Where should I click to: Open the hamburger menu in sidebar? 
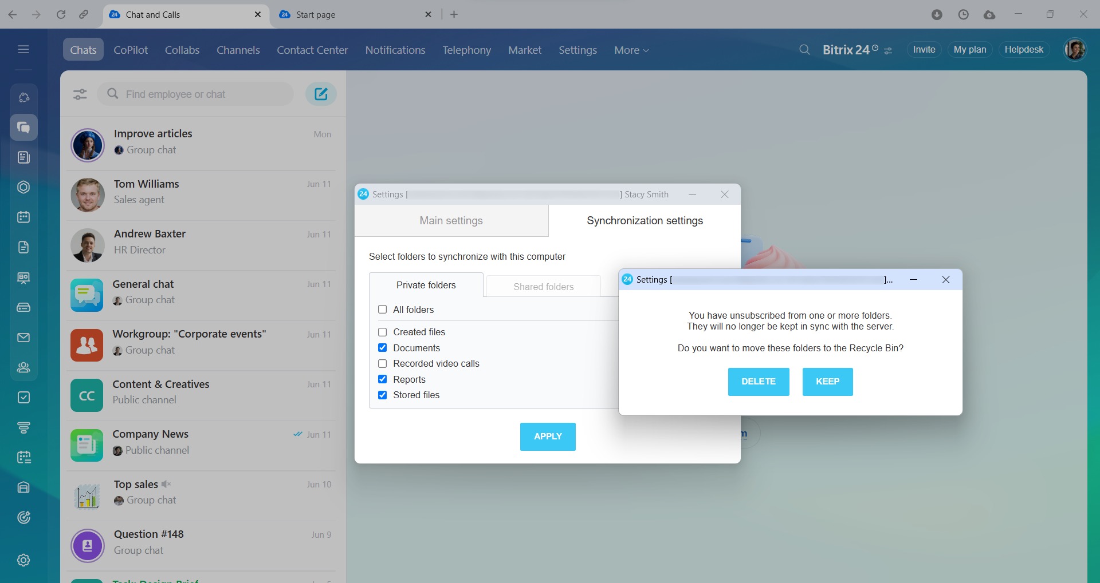click(23, 49)
